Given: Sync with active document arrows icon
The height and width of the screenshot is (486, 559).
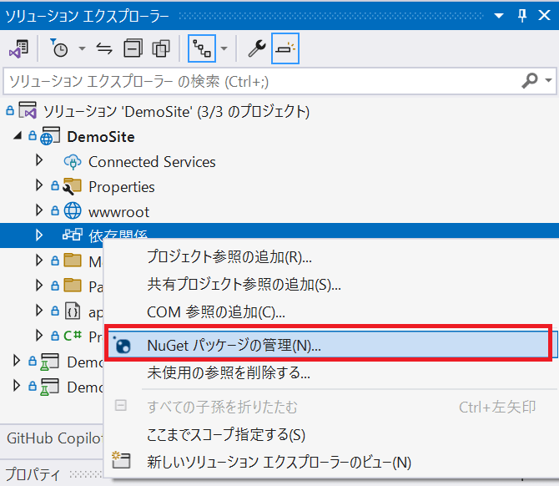Looking at the screenshot, I should point(104,48).
